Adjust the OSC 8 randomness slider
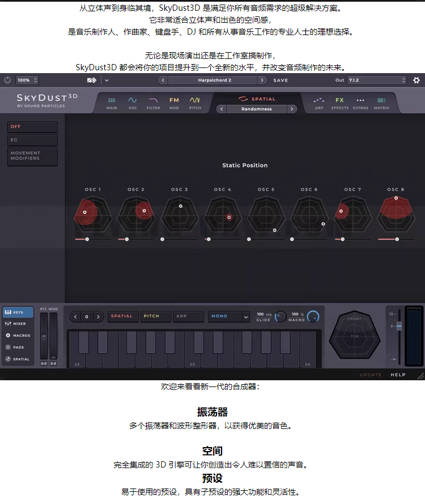The height and width of the screenshot is (497, 425). click(397, 239)
